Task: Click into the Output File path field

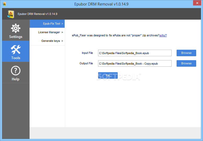Action: (x=135, y=64)
